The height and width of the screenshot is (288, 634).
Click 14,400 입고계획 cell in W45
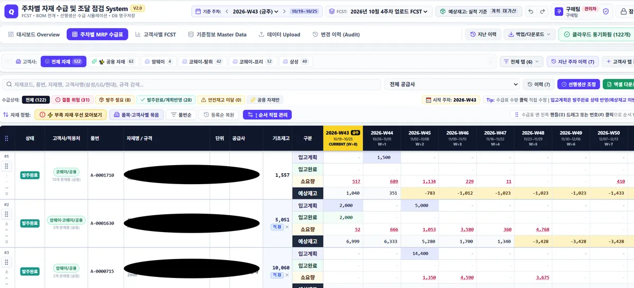[419, 254]
